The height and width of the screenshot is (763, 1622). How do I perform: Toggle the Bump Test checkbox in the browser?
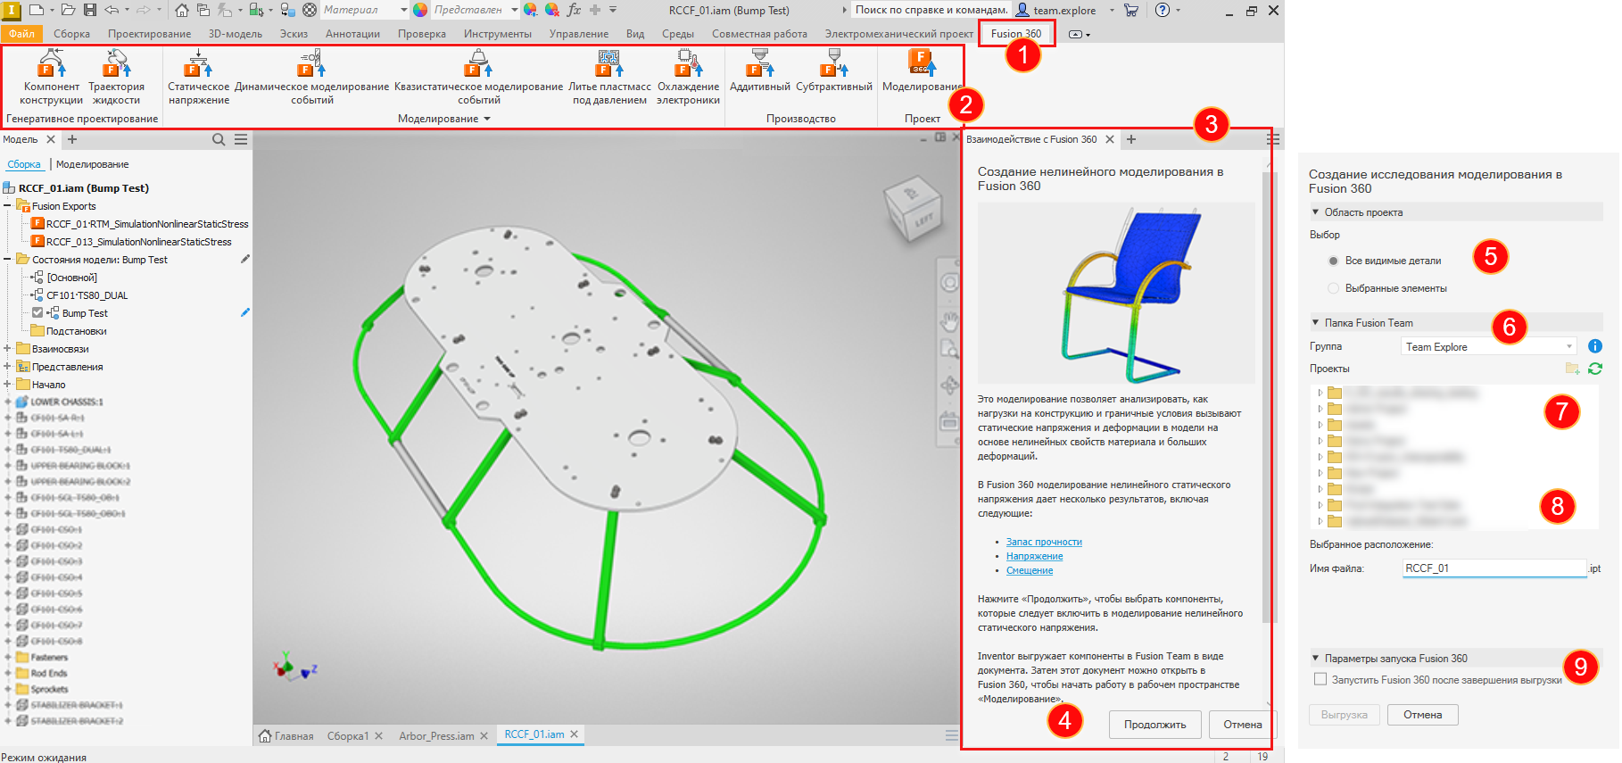(37, 312)
